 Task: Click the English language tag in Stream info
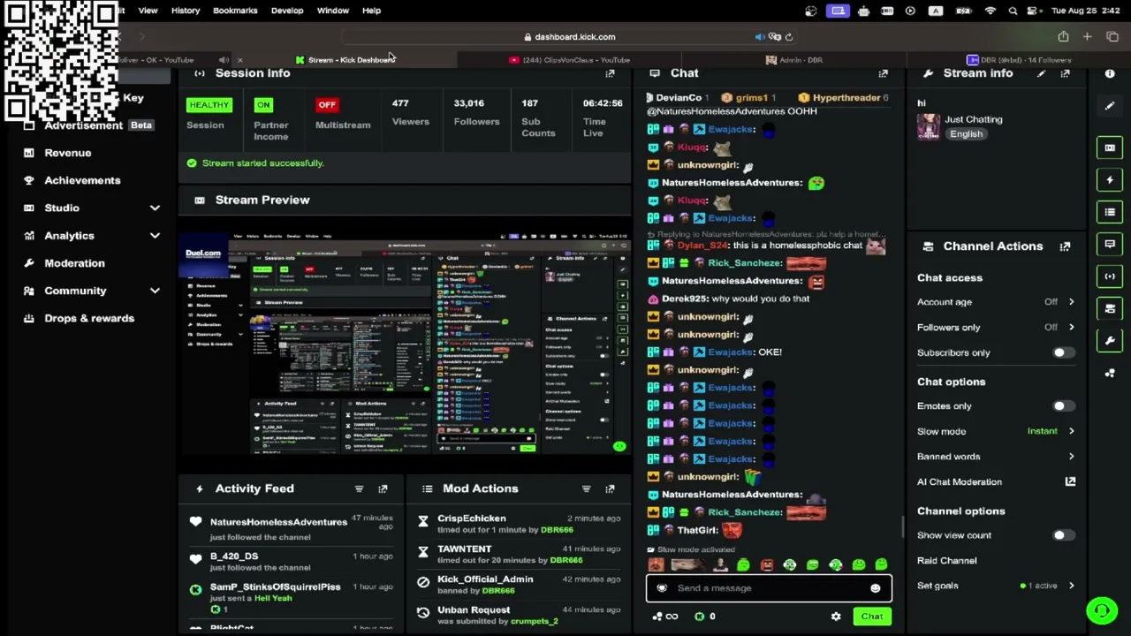point(966,134)
